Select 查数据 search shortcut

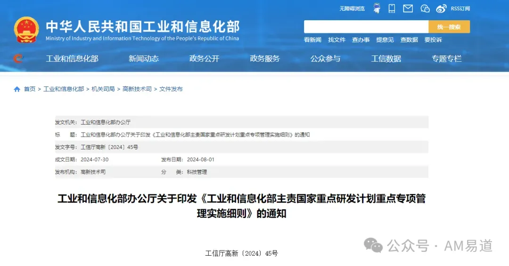[x=409, y=40]
